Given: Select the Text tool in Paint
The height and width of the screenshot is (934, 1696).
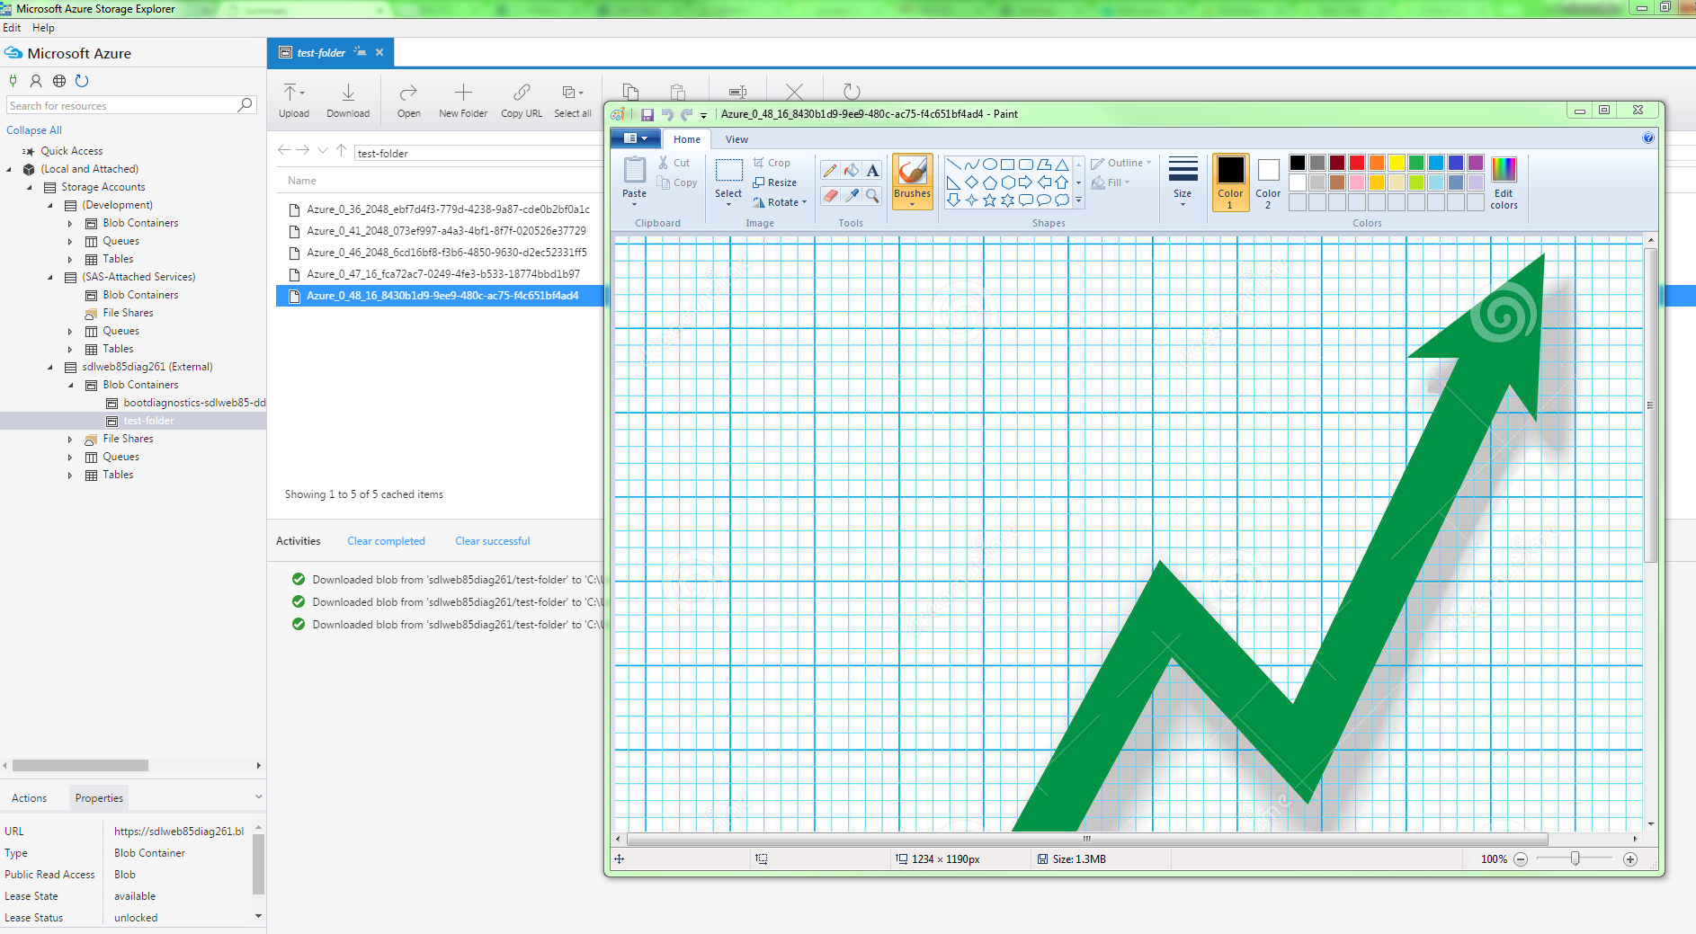Looking at the screenshot, I should pos(872,171).
